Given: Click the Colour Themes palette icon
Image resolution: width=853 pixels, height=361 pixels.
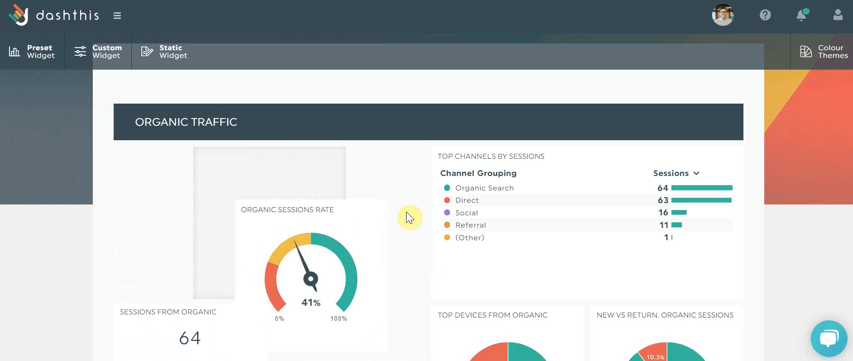Looking at the screenshot, I should click(x=806, y=52).
